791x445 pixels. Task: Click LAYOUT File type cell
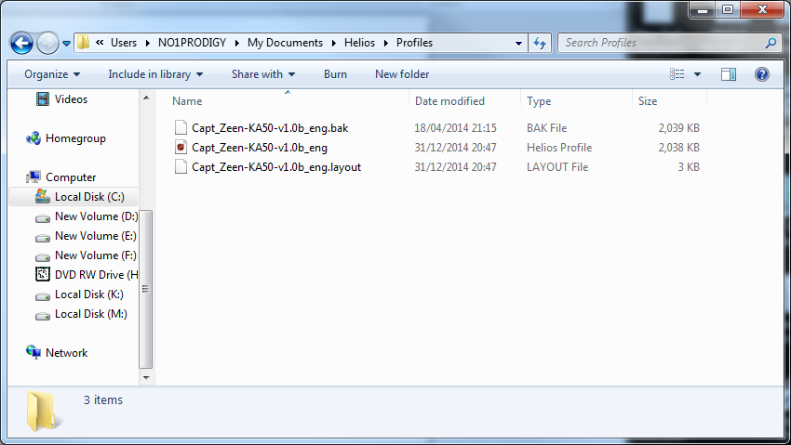click(557, 167)
